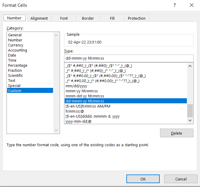Go to the Border tab

point(88,18)
